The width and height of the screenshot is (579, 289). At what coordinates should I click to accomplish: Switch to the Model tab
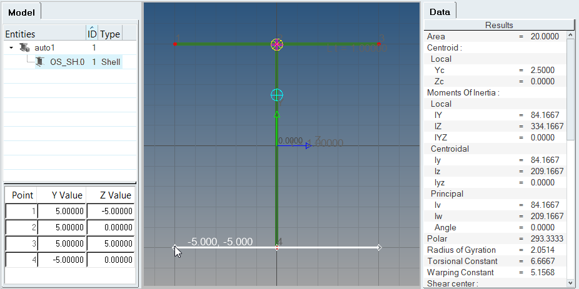pos(21,12)
